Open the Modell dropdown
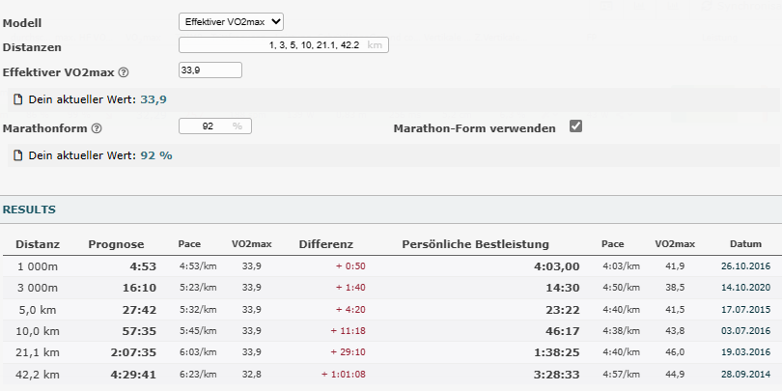 [232, 21]
